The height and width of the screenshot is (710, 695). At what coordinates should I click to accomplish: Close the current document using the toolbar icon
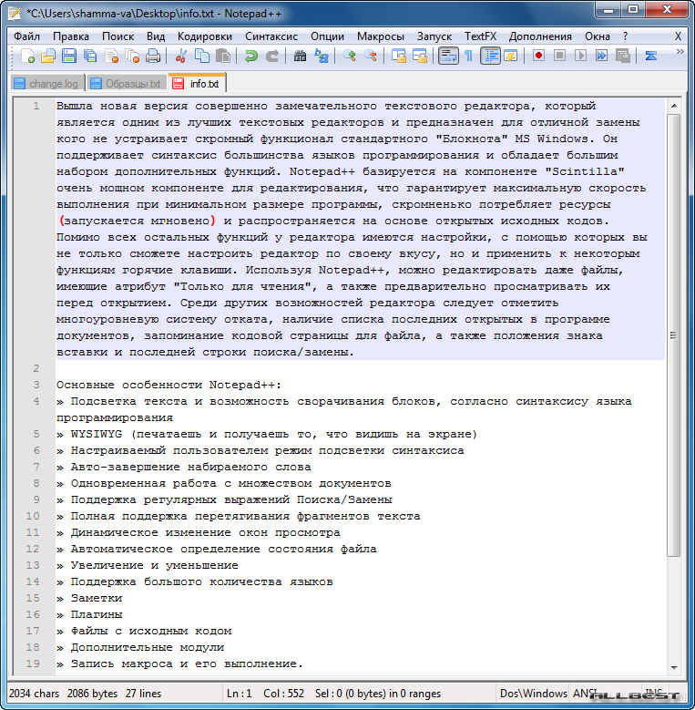[x=111, y=57]
